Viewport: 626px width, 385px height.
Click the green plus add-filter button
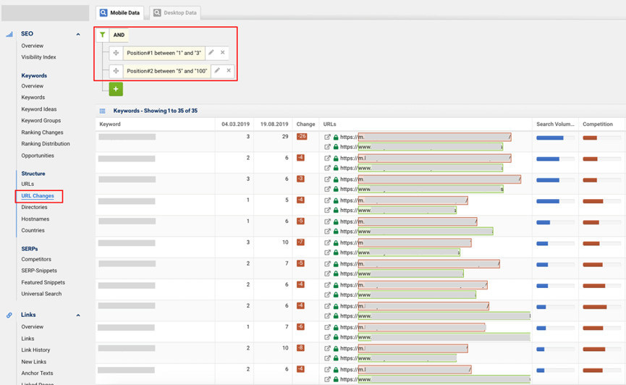pyautogui.click(x=116, y=89)
